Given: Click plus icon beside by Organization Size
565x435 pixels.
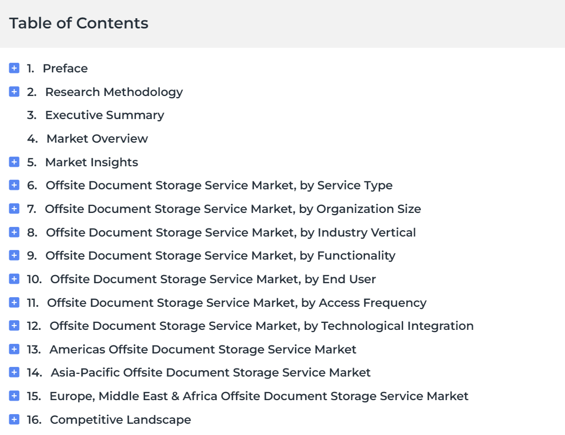Looking at the screenshot, I should [14, 209].
